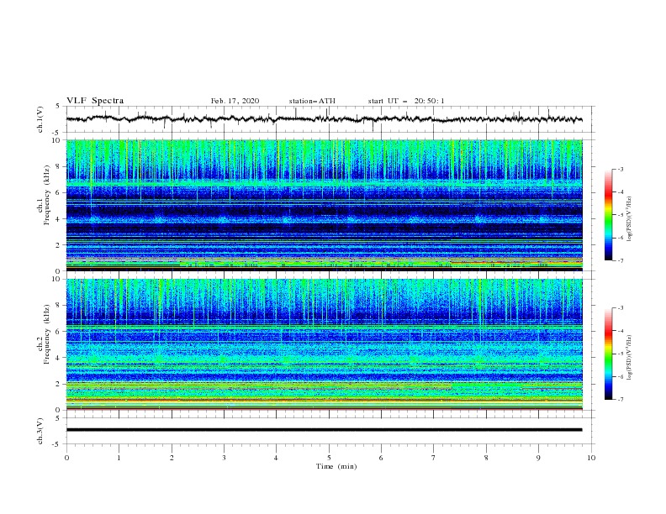Screen dimensions: 666x514
Task: Click the ch.1 voltage waveform trace
Action: tap(324, 118)
